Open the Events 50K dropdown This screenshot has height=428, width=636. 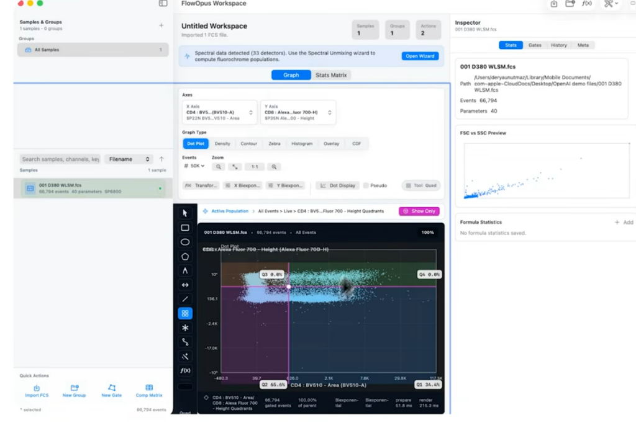click(x=194, y=166)
